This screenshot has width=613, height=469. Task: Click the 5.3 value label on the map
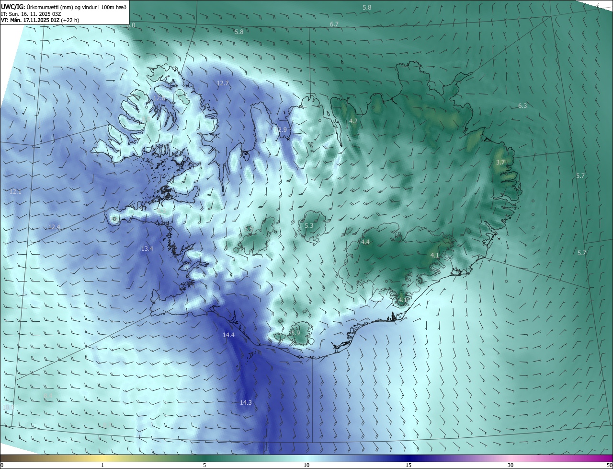pyautogui.click(x=309, y=225)
